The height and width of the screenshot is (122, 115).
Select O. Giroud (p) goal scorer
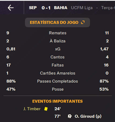(x=88, y=116)
